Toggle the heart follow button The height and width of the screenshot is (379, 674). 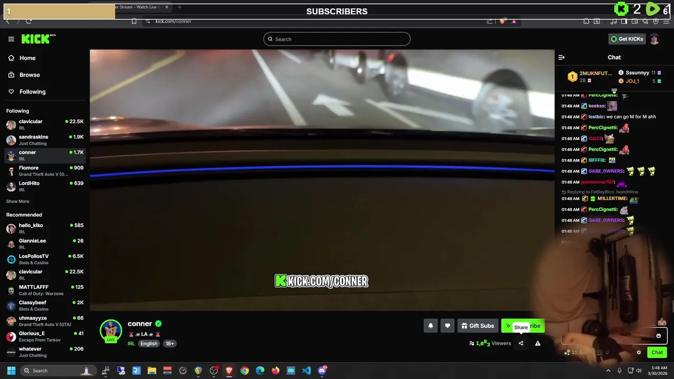(447, 326)
